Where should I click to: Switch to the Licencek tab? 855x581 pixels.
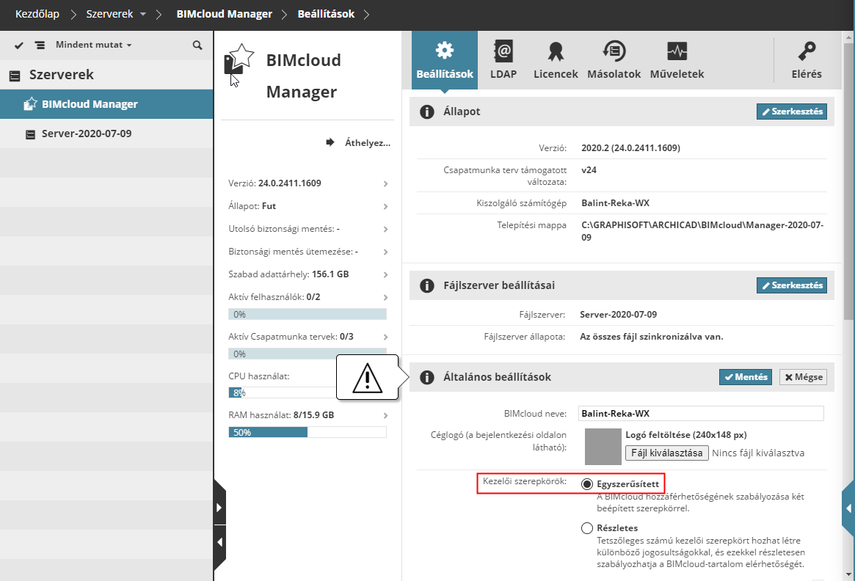coord(556,60)
